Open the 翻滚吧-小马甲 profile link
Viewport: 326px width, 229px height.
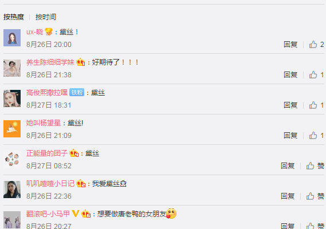48,214
